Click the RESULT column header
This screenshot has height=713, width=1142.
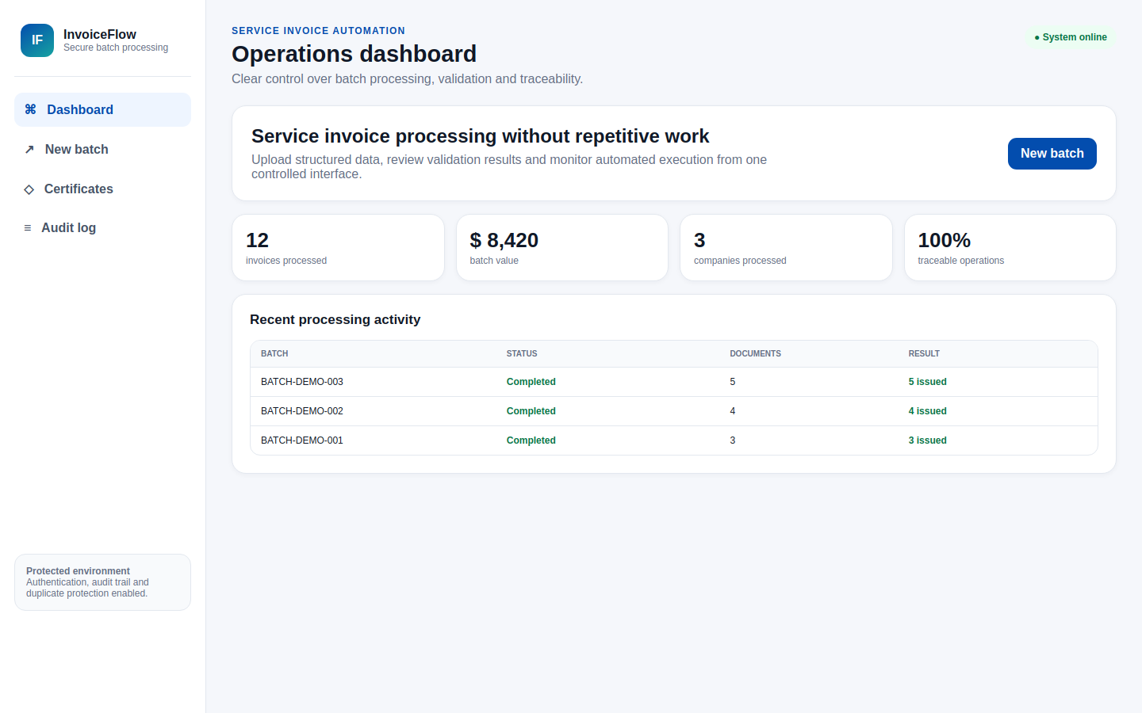924,354
